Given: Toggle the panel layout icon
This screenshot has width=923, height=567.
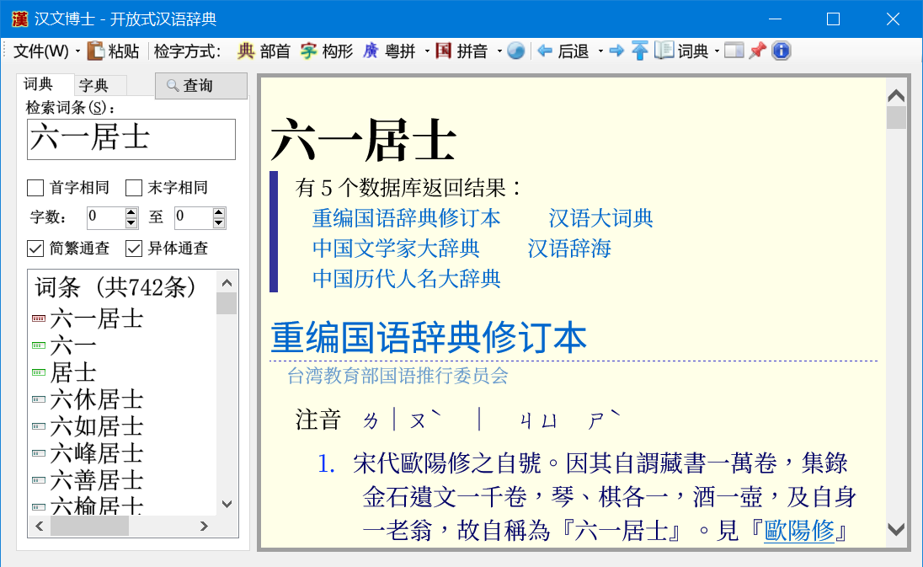Looking at the screenshot, I should [x=734, y=51].
